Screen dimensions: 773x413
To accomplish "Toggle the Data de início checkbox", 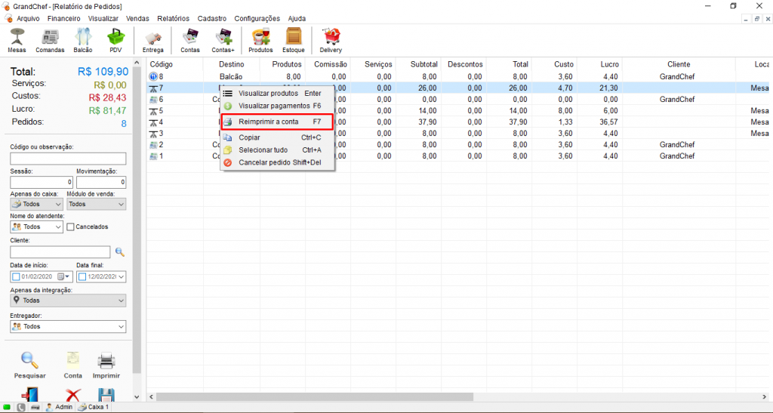I will click(17, 276).
